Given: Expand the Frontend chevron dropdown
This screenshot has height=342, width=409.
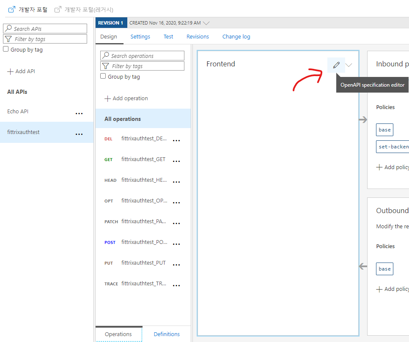Looking at the screenshot, I should click(x=349, y=65).
